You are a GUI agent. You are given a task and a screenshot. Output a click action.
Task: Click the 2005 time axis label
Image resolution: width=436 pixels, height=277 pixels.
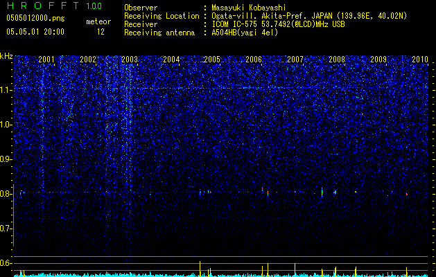[212, 59]
